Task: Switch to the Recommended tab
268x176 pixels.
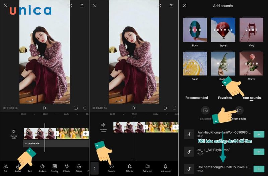Action: 197,98
